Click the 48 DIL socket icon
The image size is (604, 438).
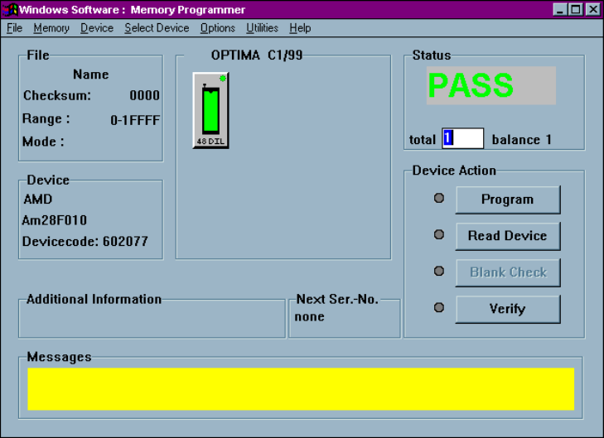[210, 110]
